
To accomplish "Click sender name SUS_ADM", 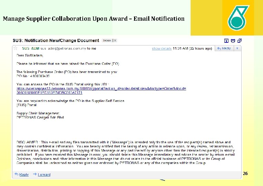I will point(31,49).
